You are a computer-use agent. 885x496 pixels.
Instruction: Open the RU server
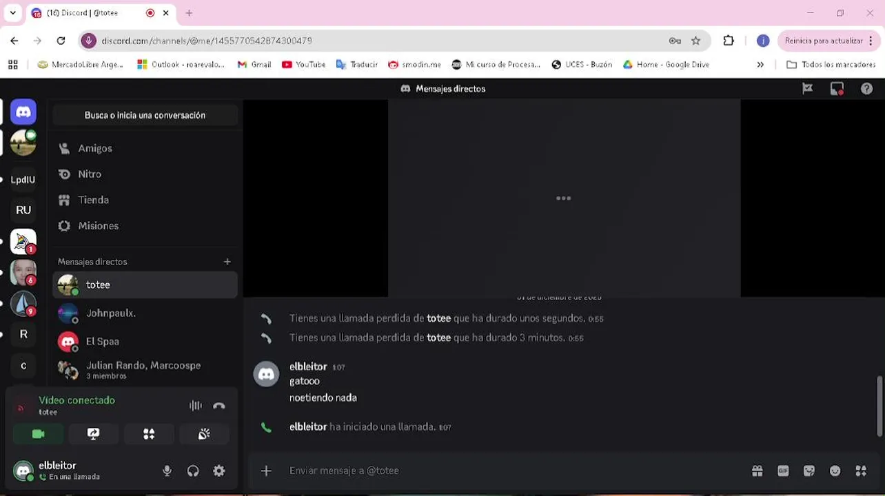coord(23,210)
